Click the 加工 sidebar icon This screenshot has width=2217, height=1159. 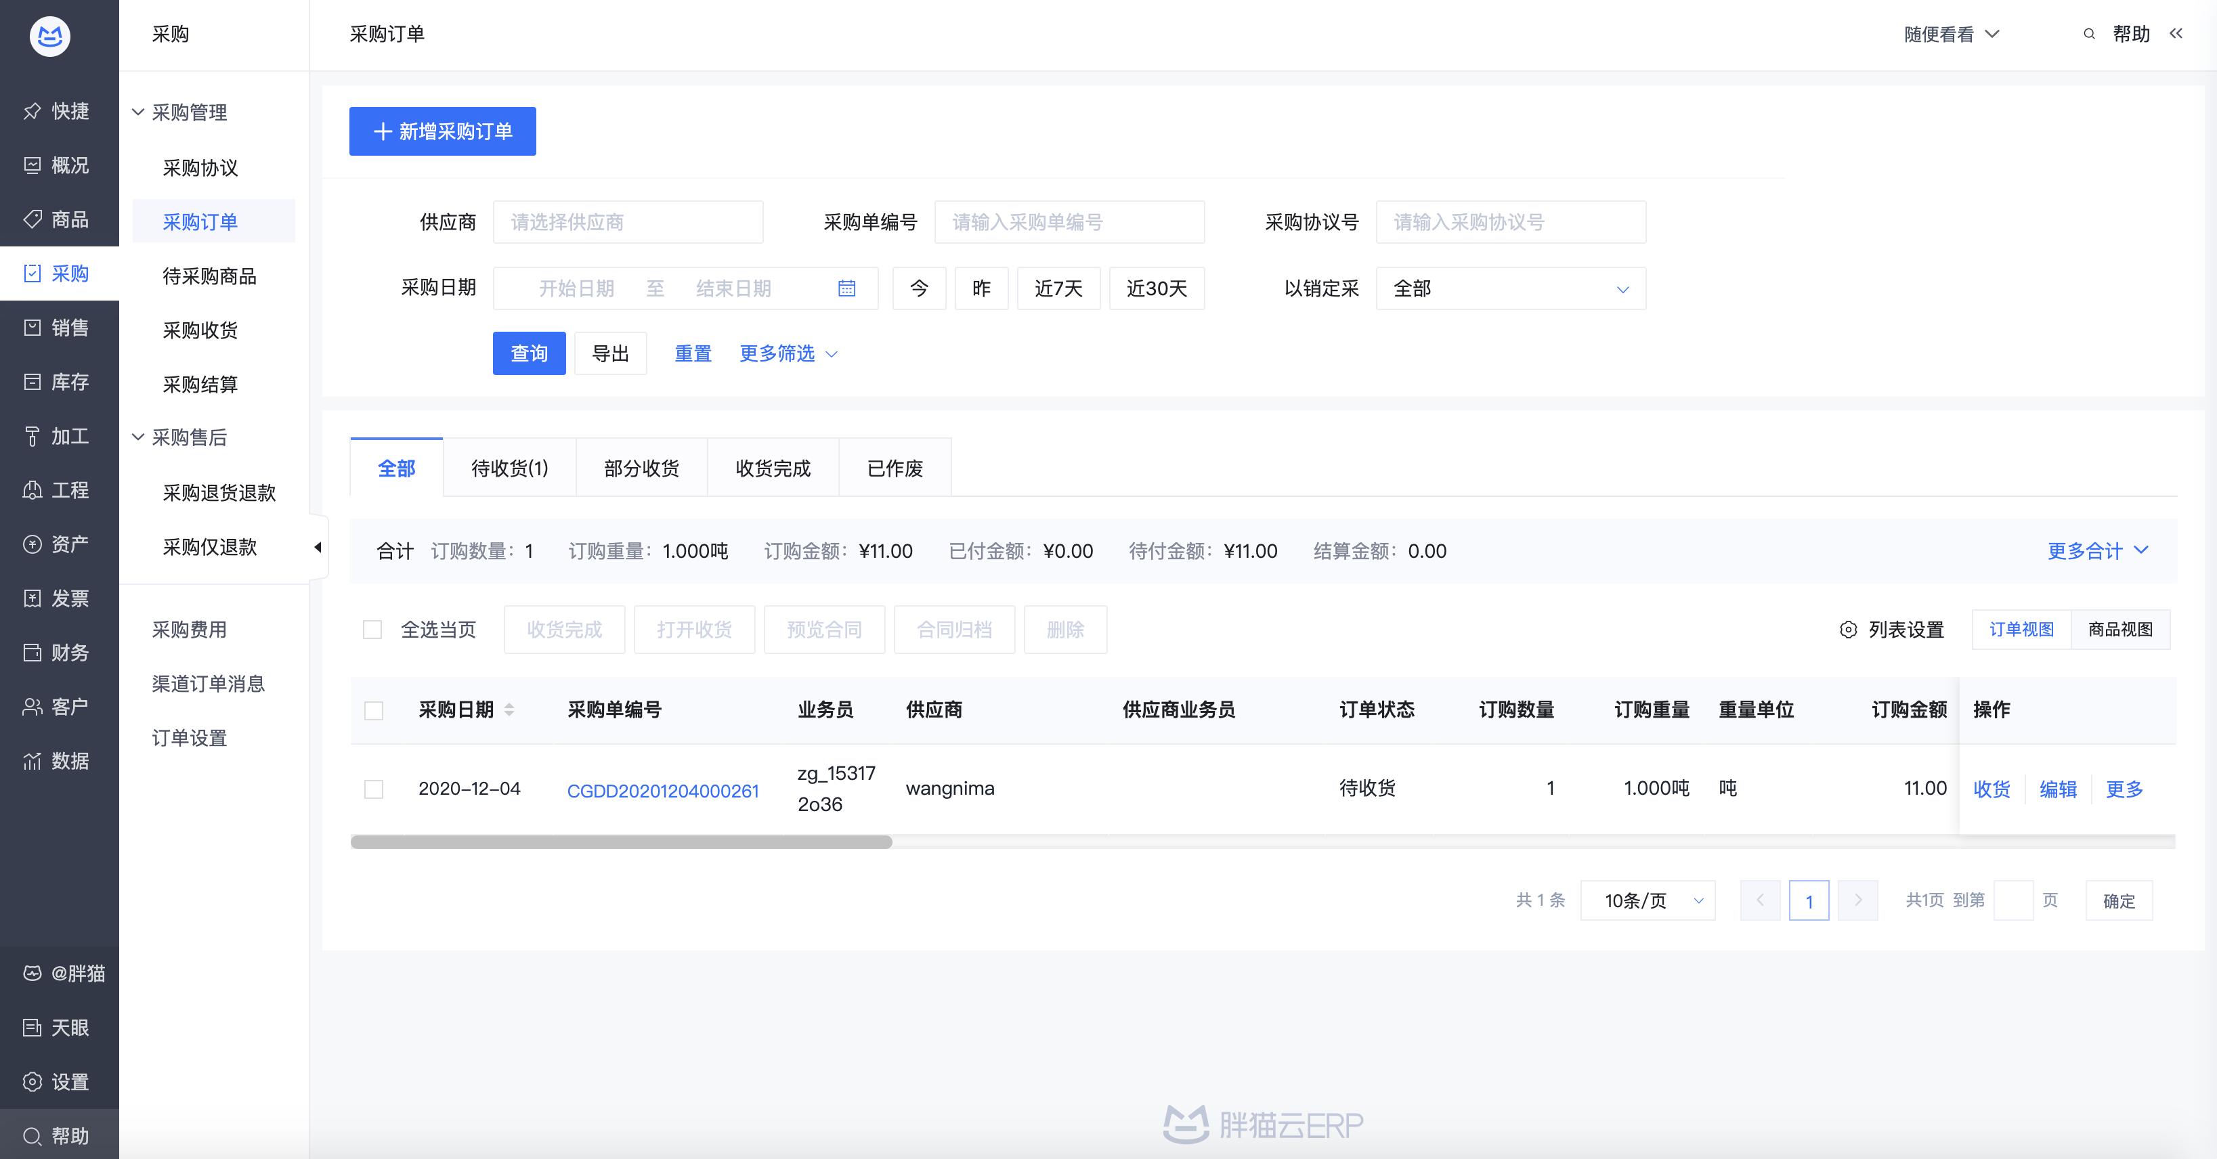[60, 435]
